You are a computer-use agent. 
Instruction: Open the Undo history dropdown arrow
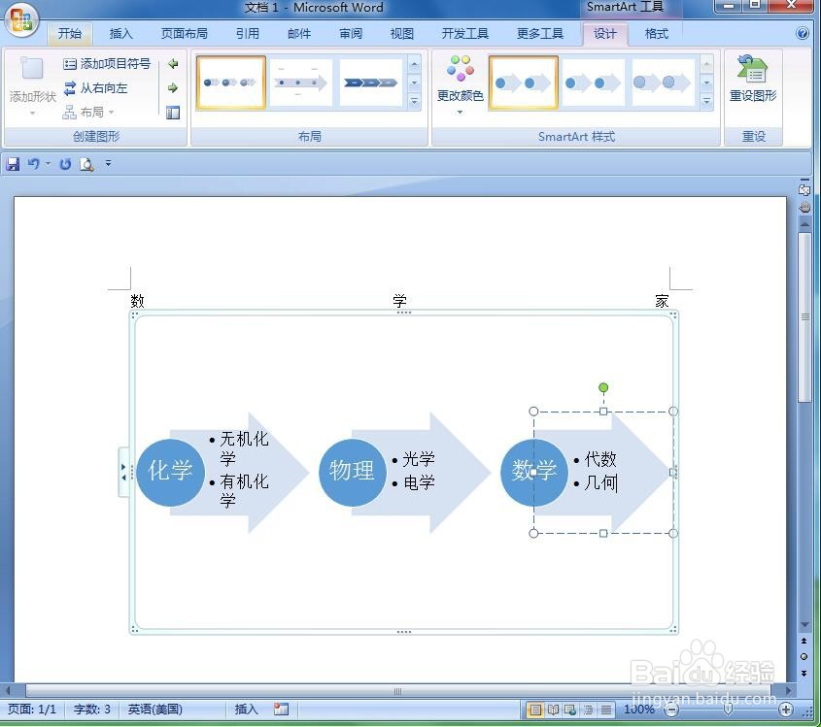48,164
